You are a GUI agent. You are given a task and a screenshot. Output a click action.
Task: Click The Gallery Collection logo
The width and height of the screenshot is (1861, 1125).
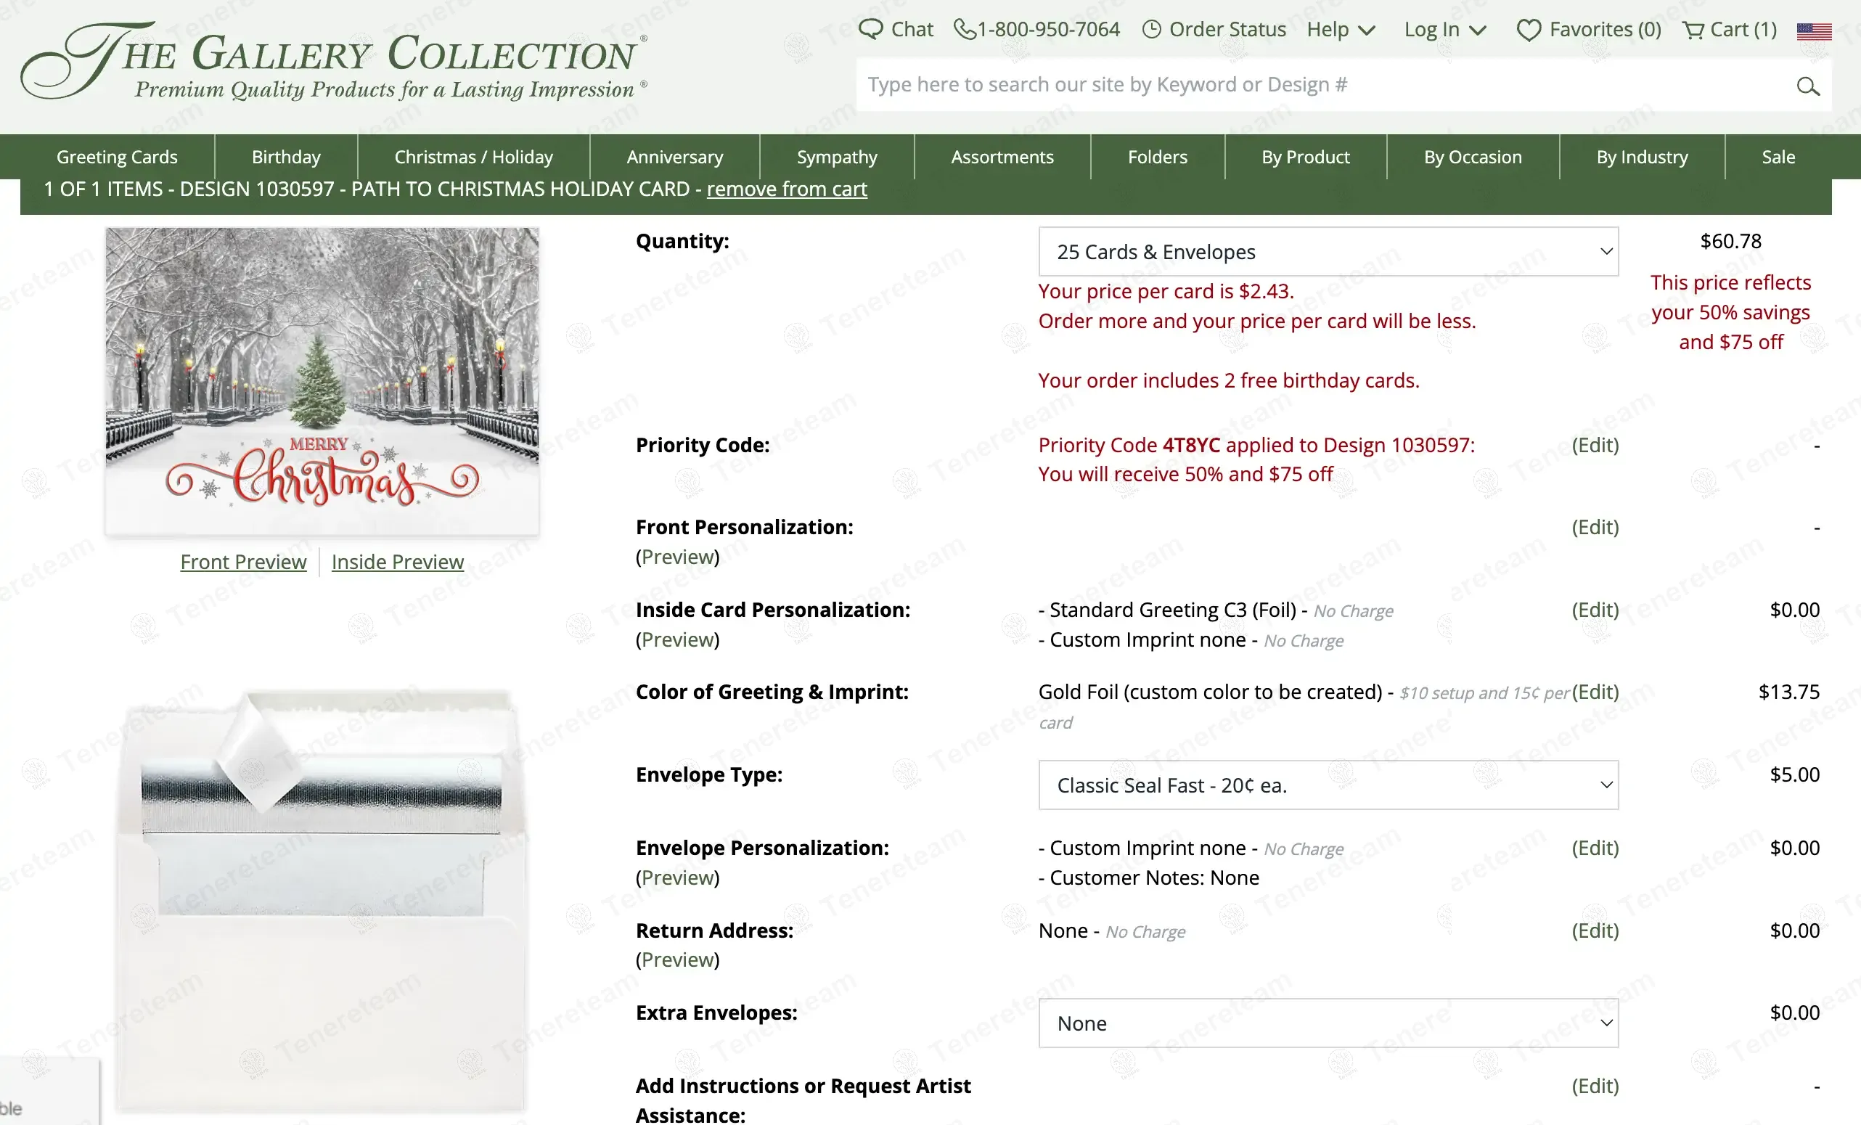332,60
